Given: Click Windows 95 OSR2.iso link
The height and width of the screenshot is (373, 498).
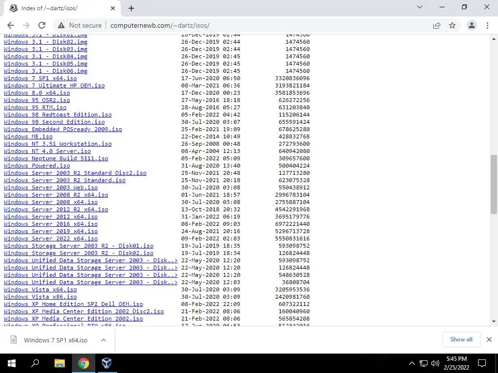Looking at the screenshot, I should (37, 100).
